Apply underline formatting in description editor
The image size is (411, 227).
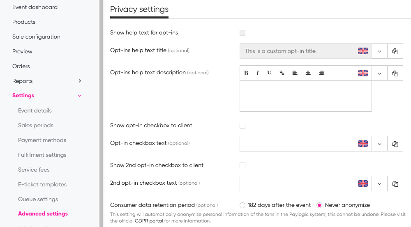(269, 73)
